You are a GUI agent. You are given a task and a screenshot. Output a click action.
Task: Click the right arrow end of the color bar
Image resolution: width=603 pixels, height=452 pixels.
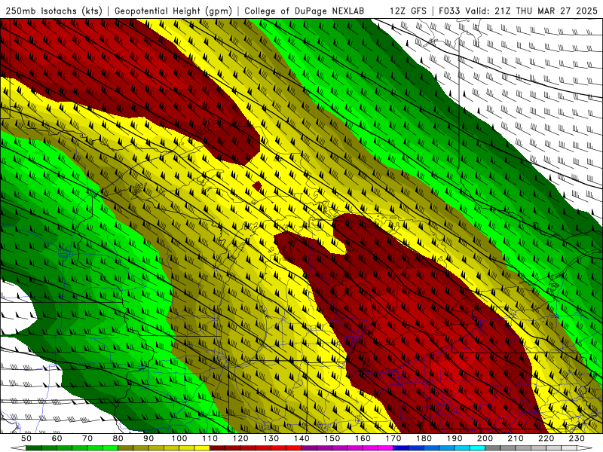click(585, 448)
